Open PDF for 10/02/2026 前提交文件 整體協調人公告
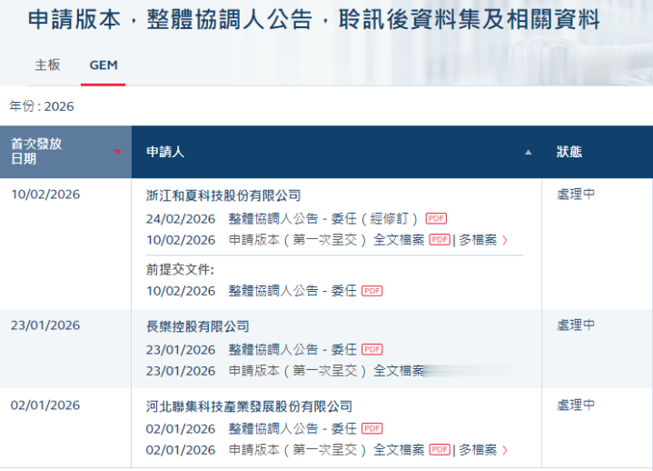Screen dimensions: 653x471 tap(371, 291)
